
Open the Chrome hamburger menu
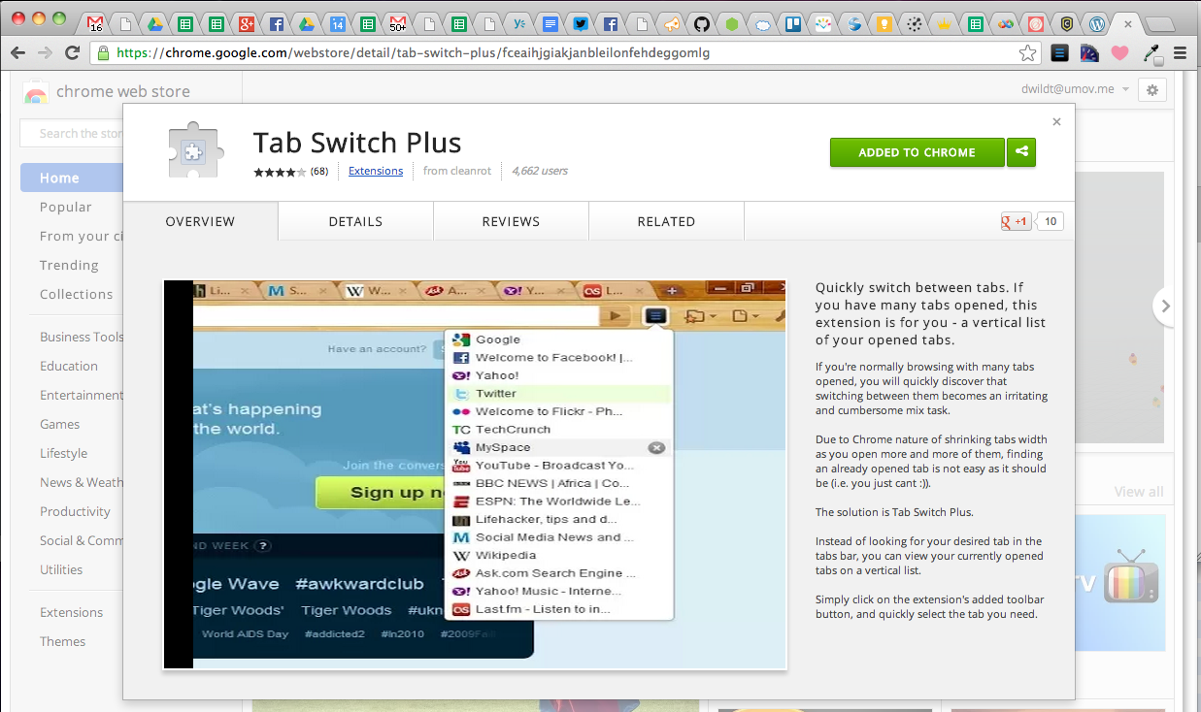click(x=1181, y=53)
